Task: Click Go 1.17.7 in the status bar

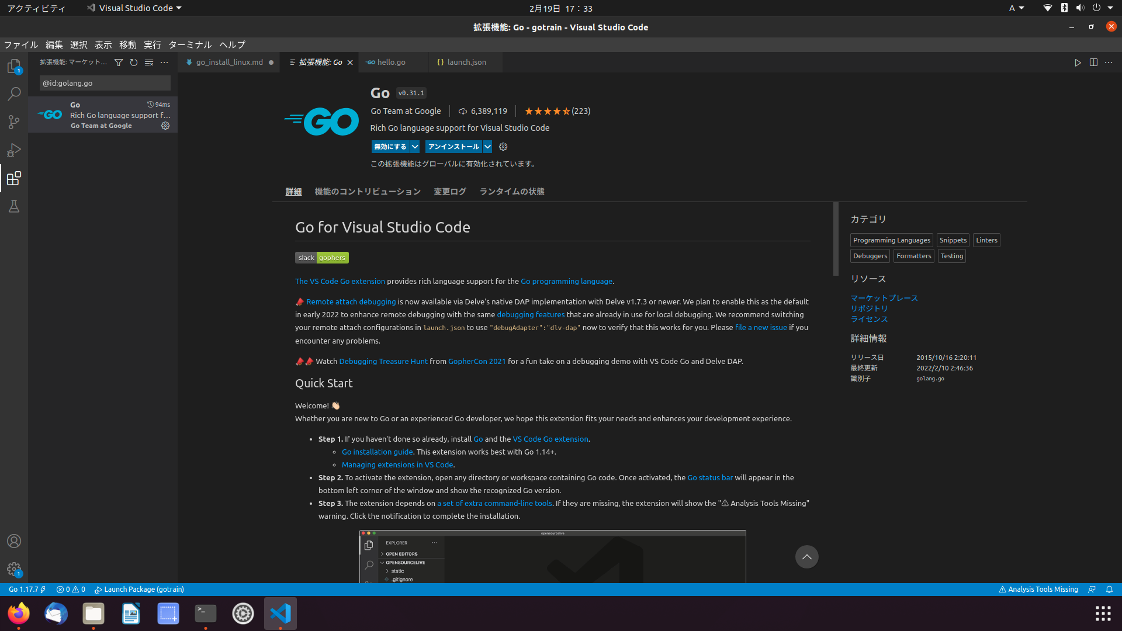Action: point(26,589)
